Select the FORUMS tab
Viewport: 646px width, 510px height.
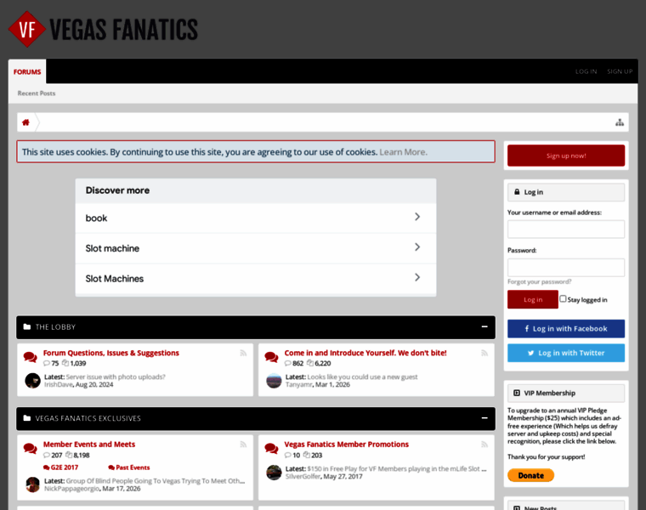pos(27,71)
